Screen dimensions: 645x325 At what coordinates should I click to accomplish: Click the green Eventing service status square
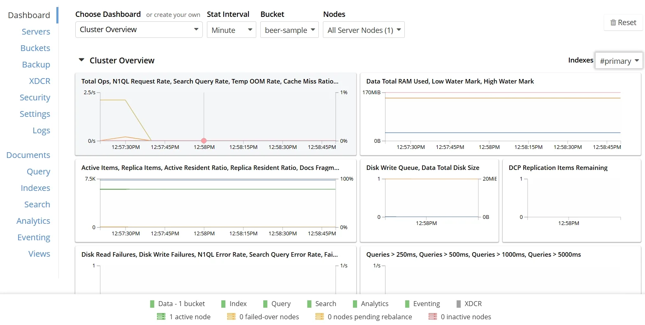(407, 304)
